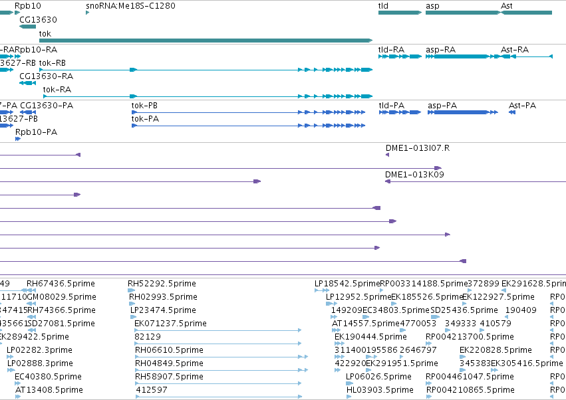566x400 pixels.
Task: Click the CG13630-RA transcript glyph
Action: tap(27, 83)
